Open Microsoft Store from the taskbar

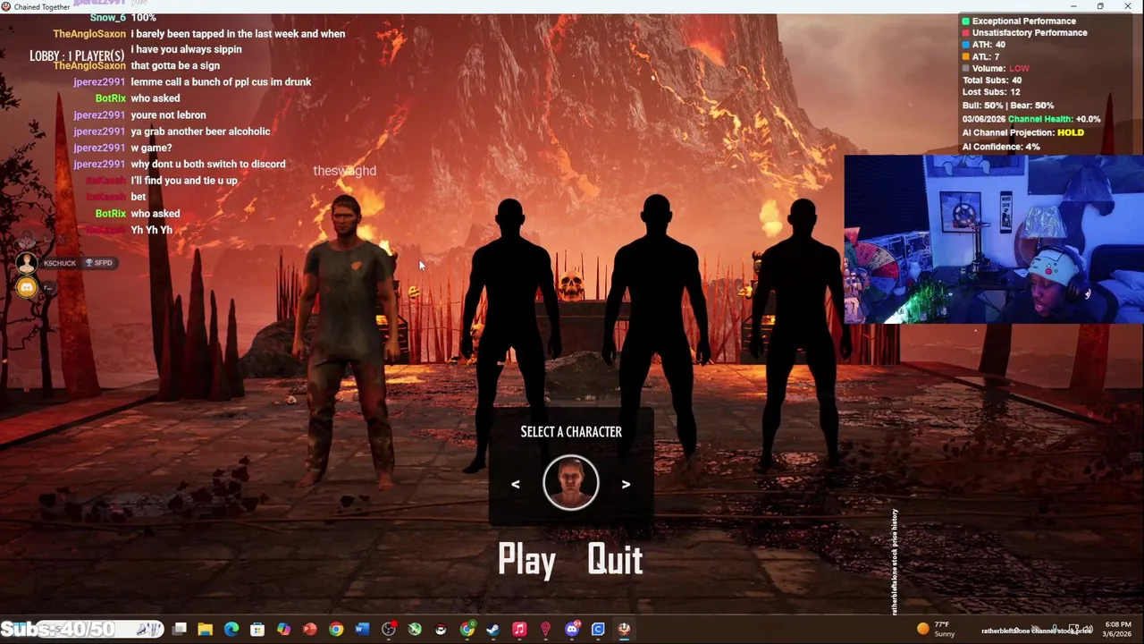[257, 630]
